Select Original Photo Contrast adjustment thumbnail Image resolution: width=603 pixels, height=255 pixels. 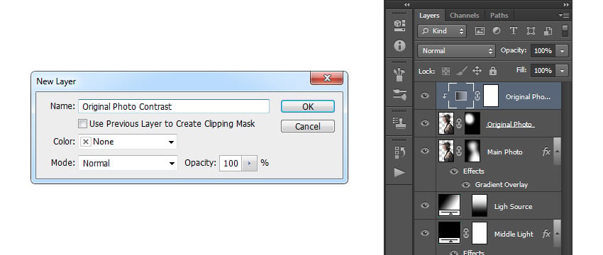click(x=461, y=96)
